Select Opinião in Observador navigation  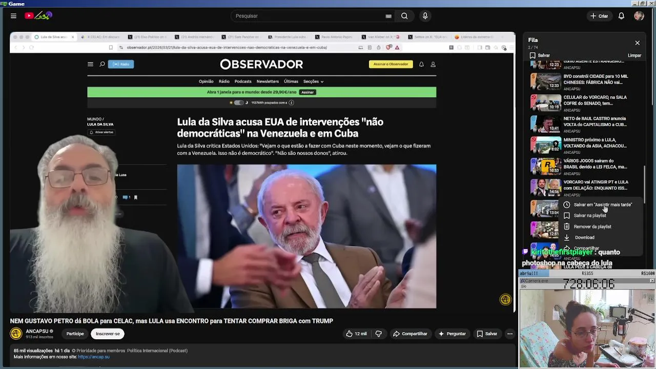[206, 81]
